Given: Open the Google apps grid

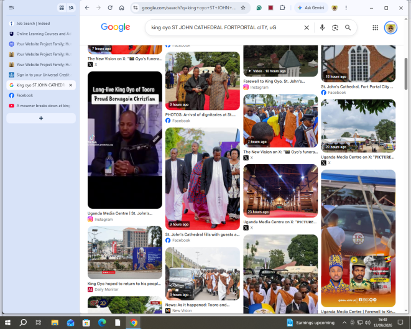Looking at the screenshot, I should click(x=376, y=27).
